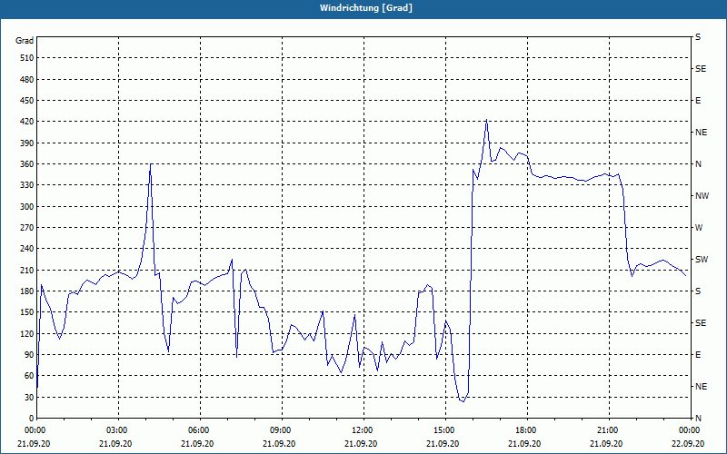Screen dimensions: 727x454
Task: Click the 22.09.20 date label
Action: click(x=688, y=443)
